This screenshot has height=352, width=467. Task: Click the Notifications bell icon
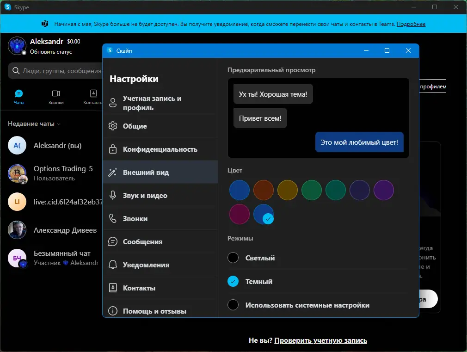tap(113, 265)
